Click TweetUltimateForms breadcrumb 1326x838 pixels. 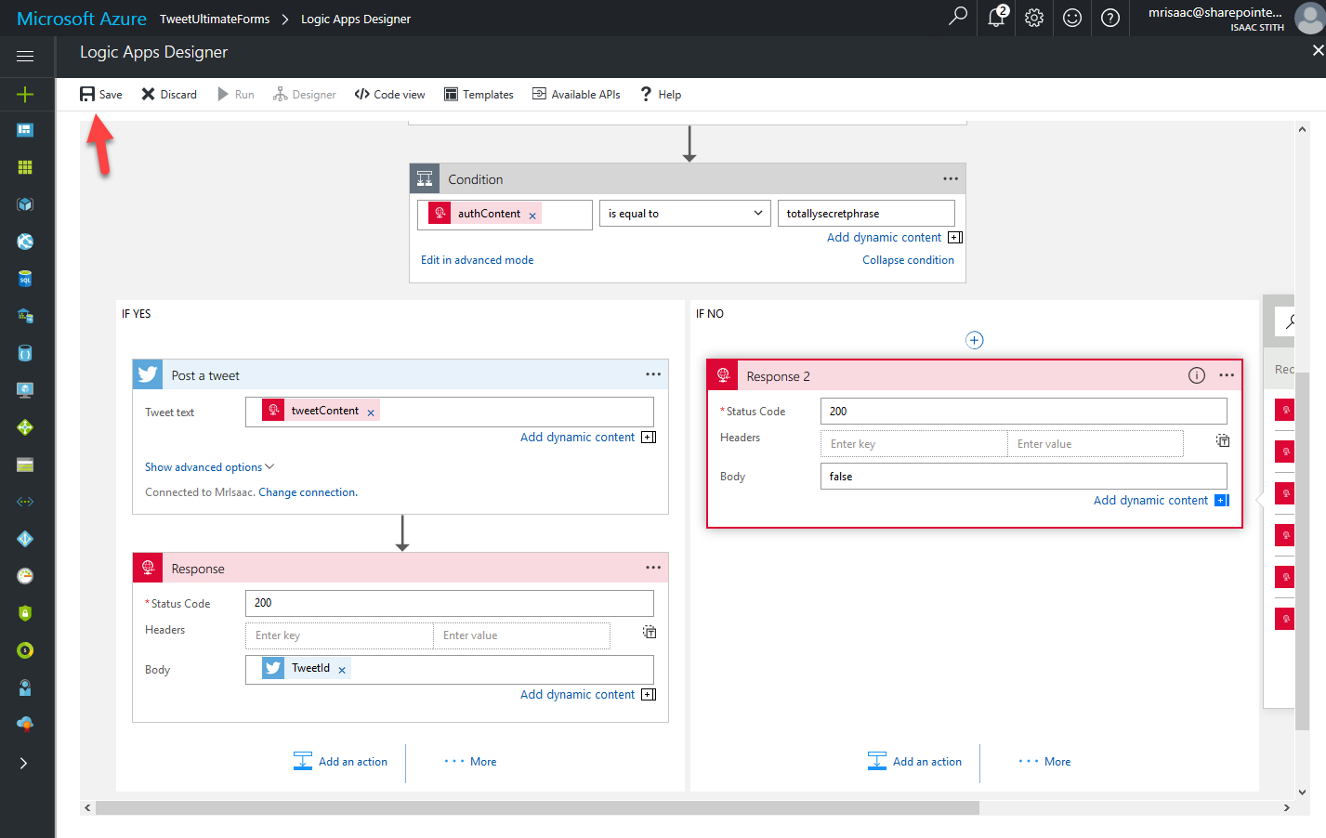215,19
